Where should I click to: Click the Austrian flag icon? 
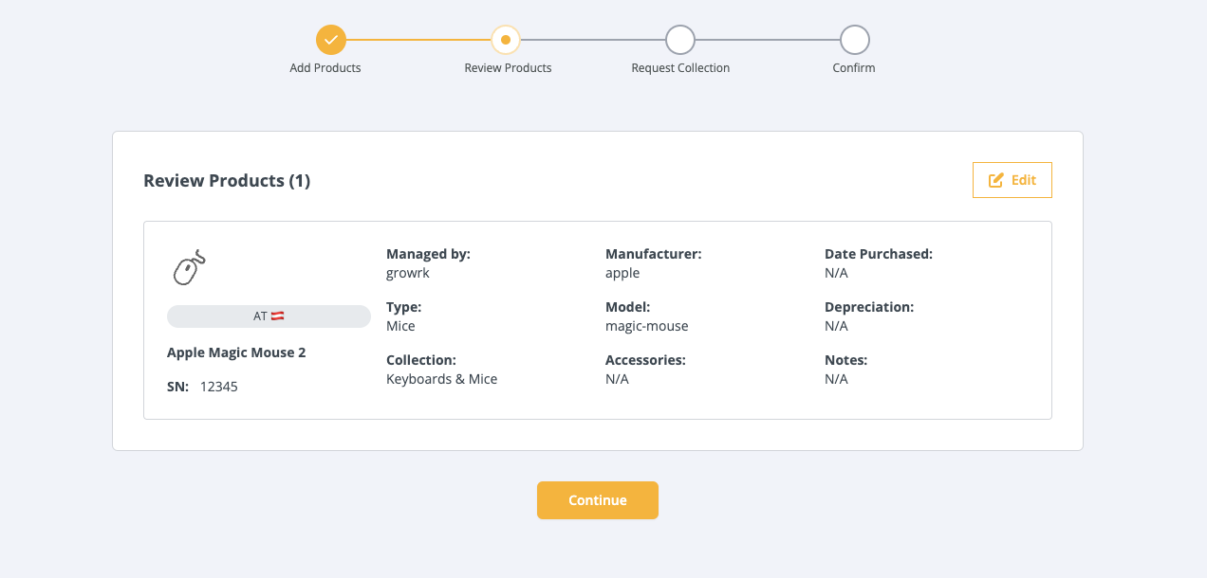(278, 316)
